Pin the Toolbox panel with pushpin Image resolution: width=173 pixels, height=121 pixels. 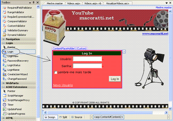[x=34, y=3]
